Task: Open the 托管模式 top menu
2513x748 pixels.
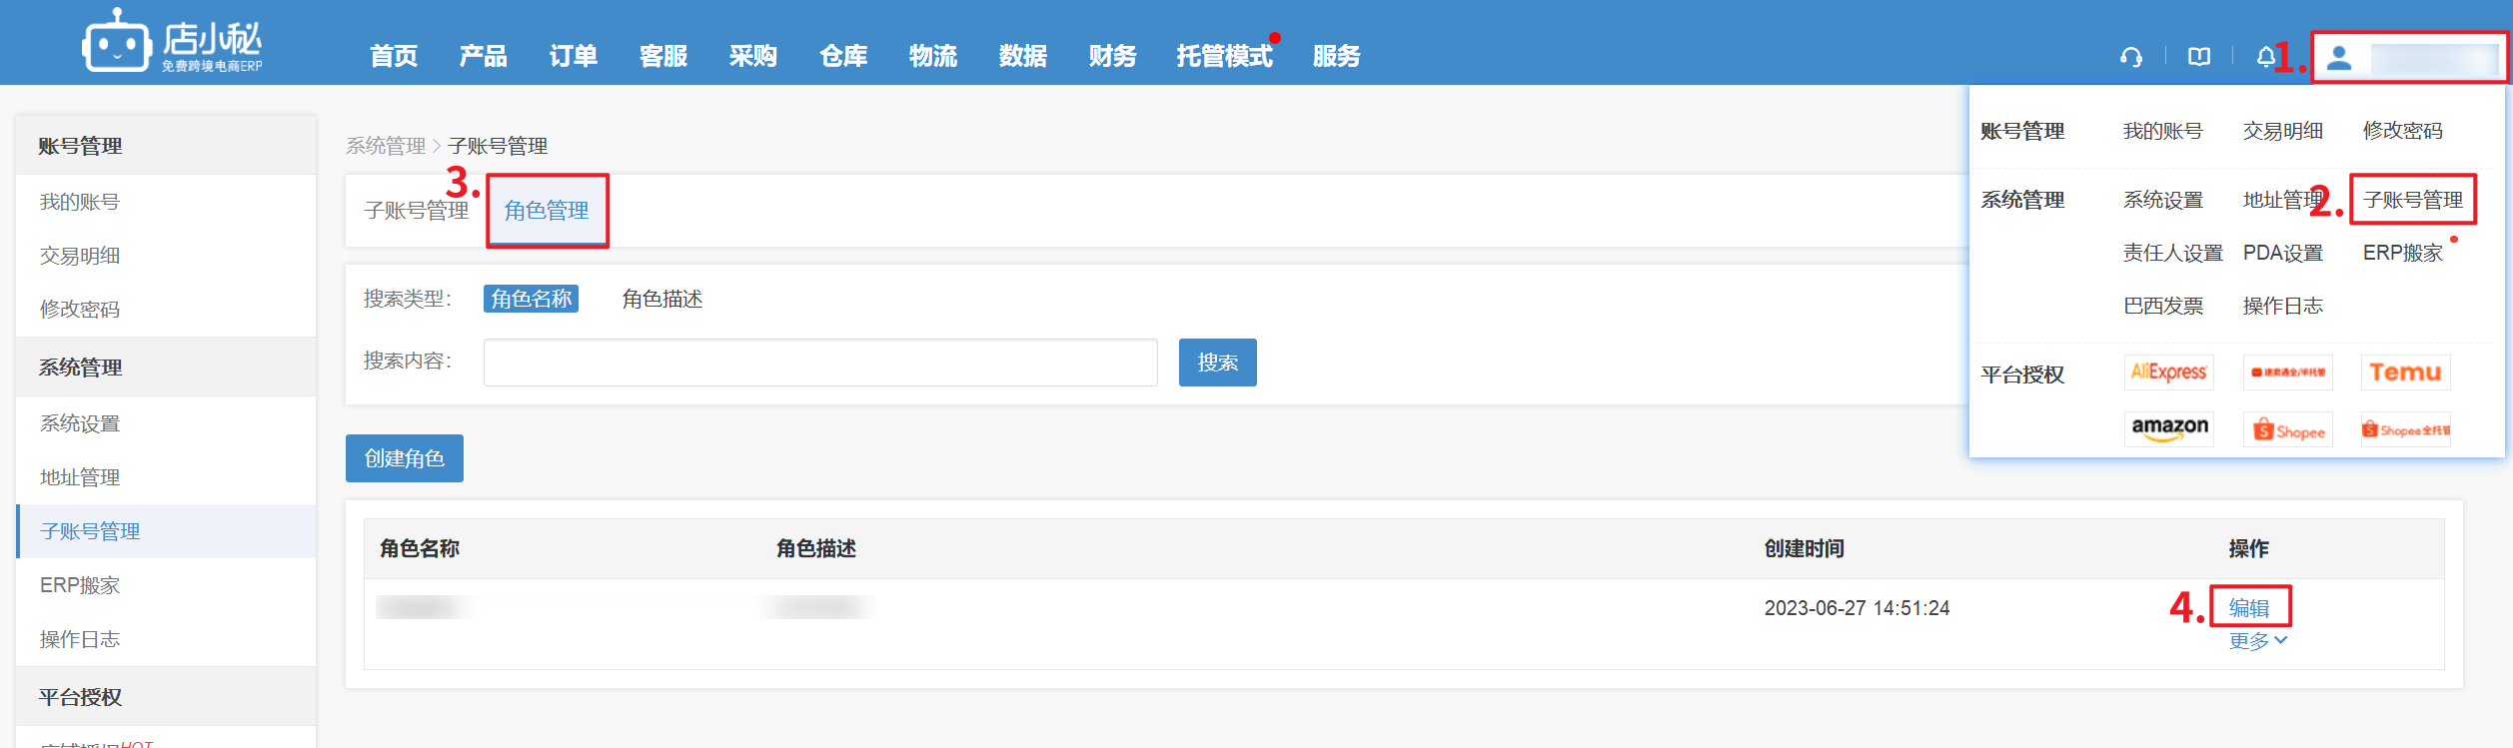Action: pyautogui.click(x=1225, y=56)
